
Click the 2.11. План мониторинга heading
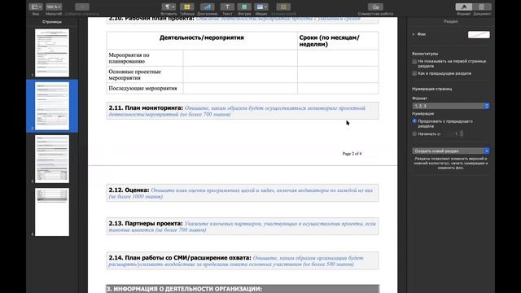[x=146, y=108]
